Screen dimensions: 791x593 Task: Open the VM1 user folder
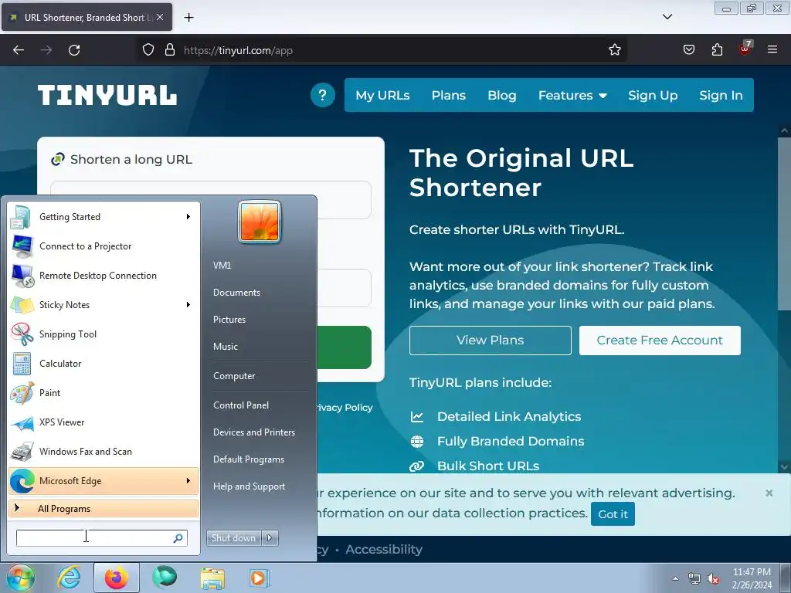click(x=222, y=266)
